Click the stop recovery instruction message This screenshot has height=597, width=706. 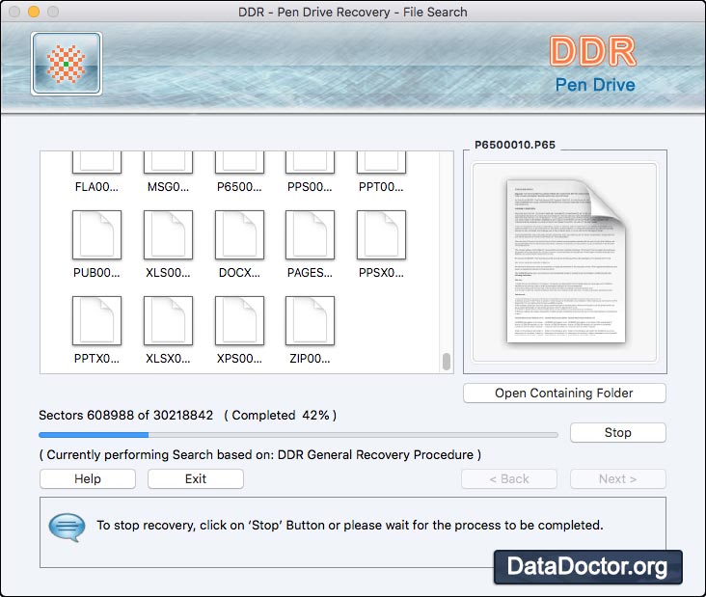[x=350, y=526]
